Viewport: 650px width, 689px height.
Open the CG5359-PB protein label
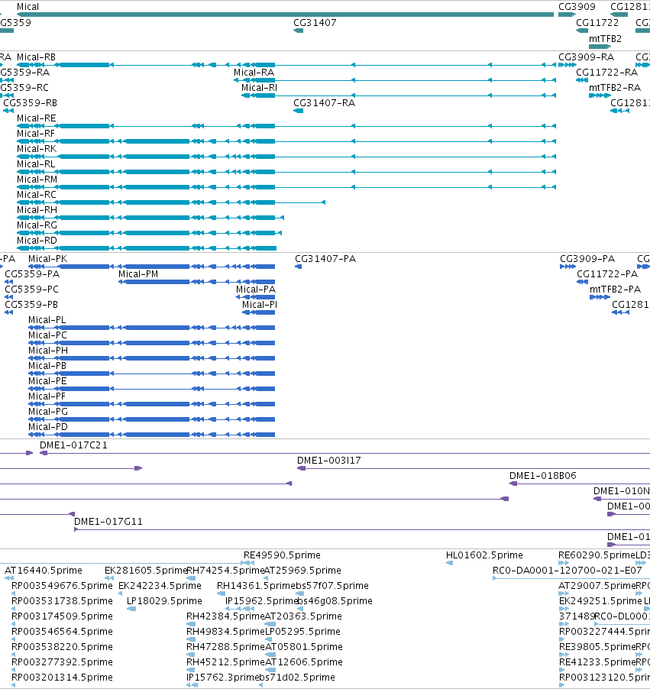[x=31, y=305]
